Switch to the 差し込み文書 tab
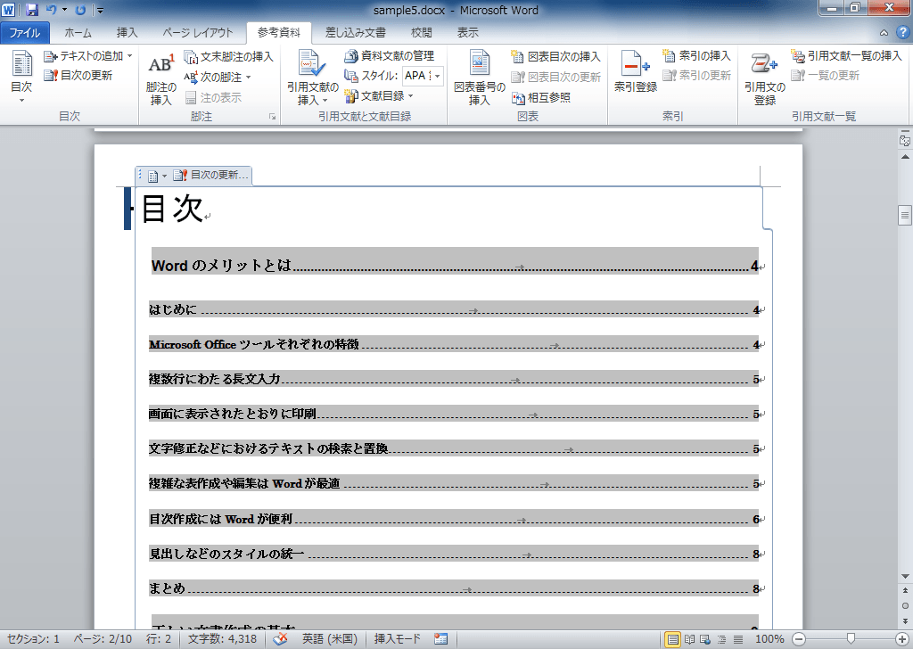 (355, 33)
